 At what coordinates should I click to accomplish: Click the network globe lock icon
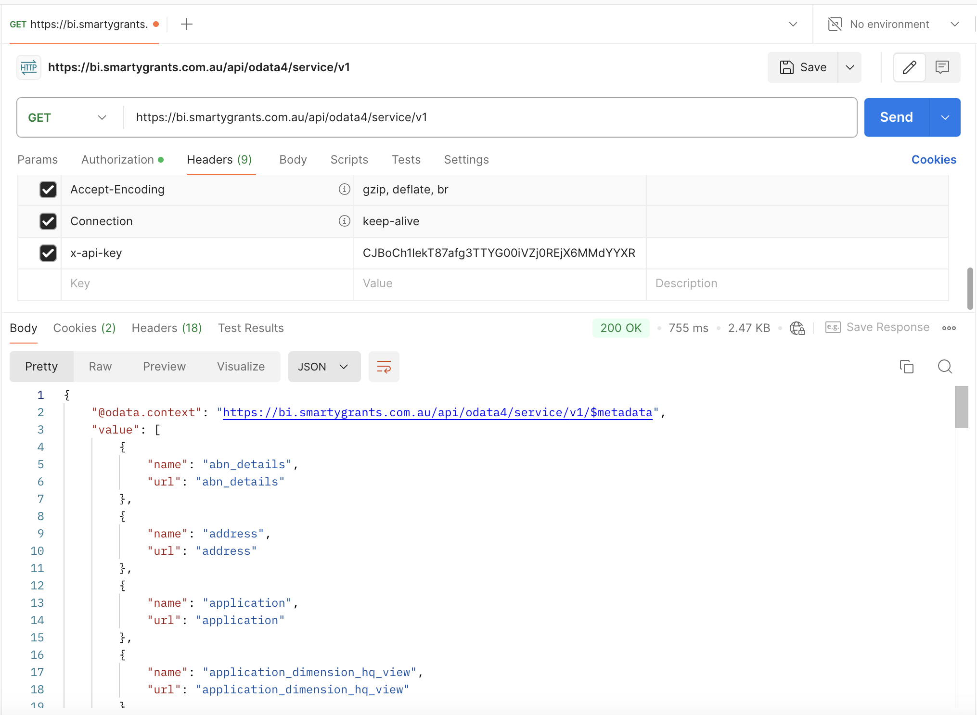(797, 328)
